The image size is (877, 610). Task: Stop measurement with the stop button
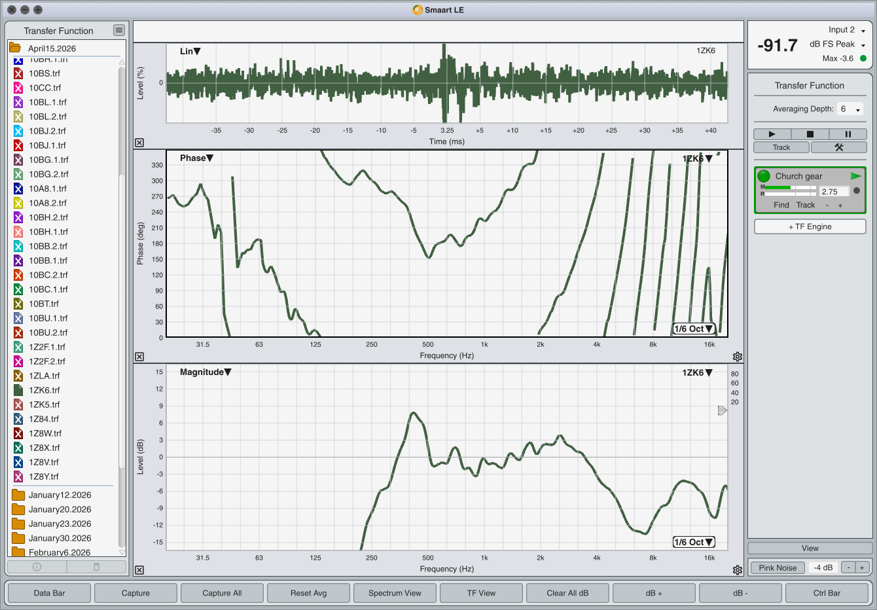[x=810, y=134]
